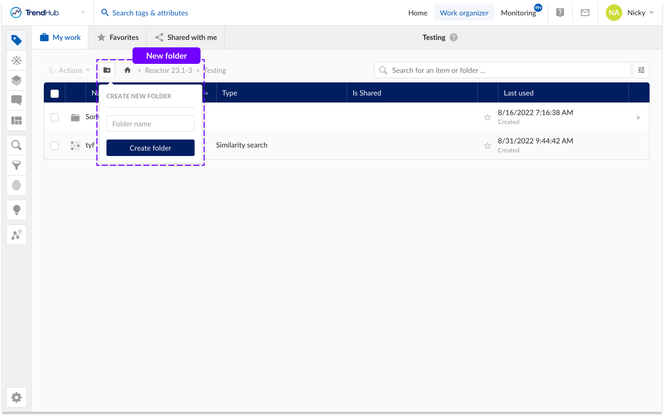Open the fingerprint tool in sidebar
Screen dimensions: 664x416
coord(16,185)
